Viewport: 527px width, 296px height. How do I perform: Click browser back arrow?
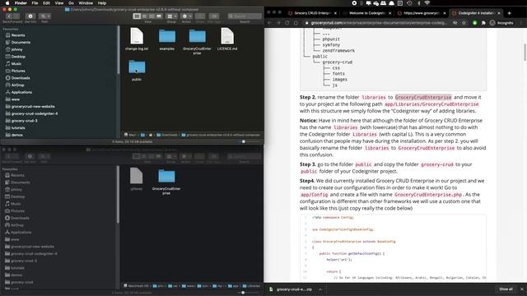269,23
